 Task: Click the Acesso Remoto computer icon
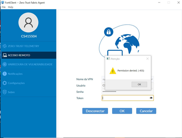(x=5, y=55)
